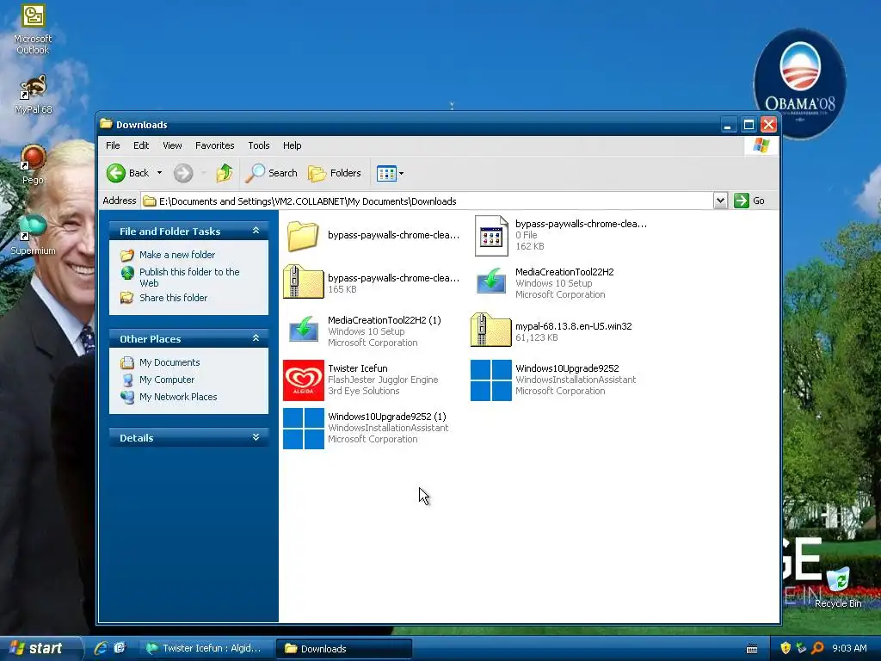Select the MediaCreationTool22H2 (1) icon
Screen dimensions: 881x661
pos(304,331)
